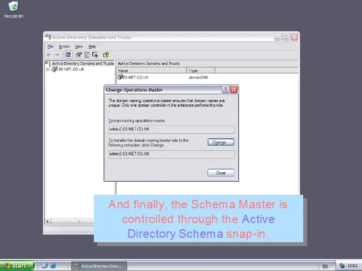Open the Recycle Bin desktop icon

click(x=14, y=10)
